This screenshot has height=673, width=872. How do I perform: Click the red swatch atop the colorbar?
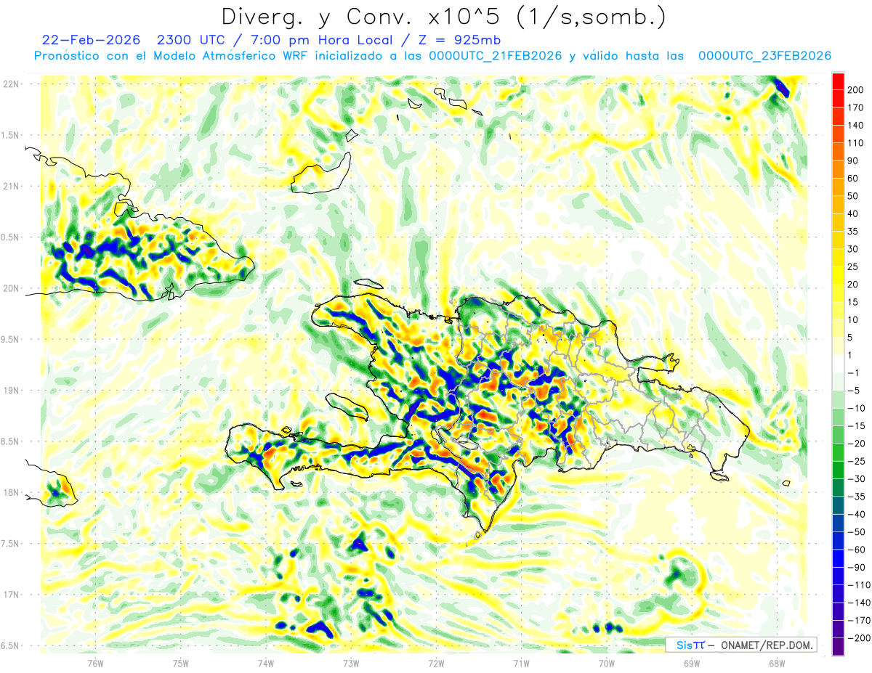click(x=838, y=81)
